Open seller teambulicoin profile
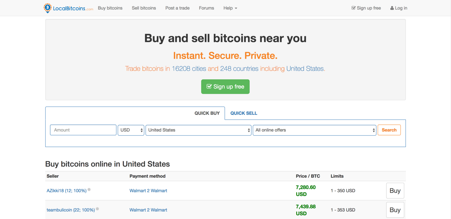451x219 pixels. pos(71,210)
